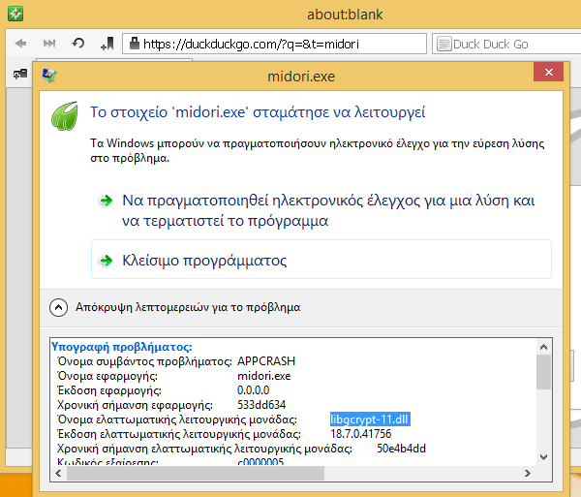Click the module timestamp 50e4b4dd
Screen dimensions: 581x497
401,449
